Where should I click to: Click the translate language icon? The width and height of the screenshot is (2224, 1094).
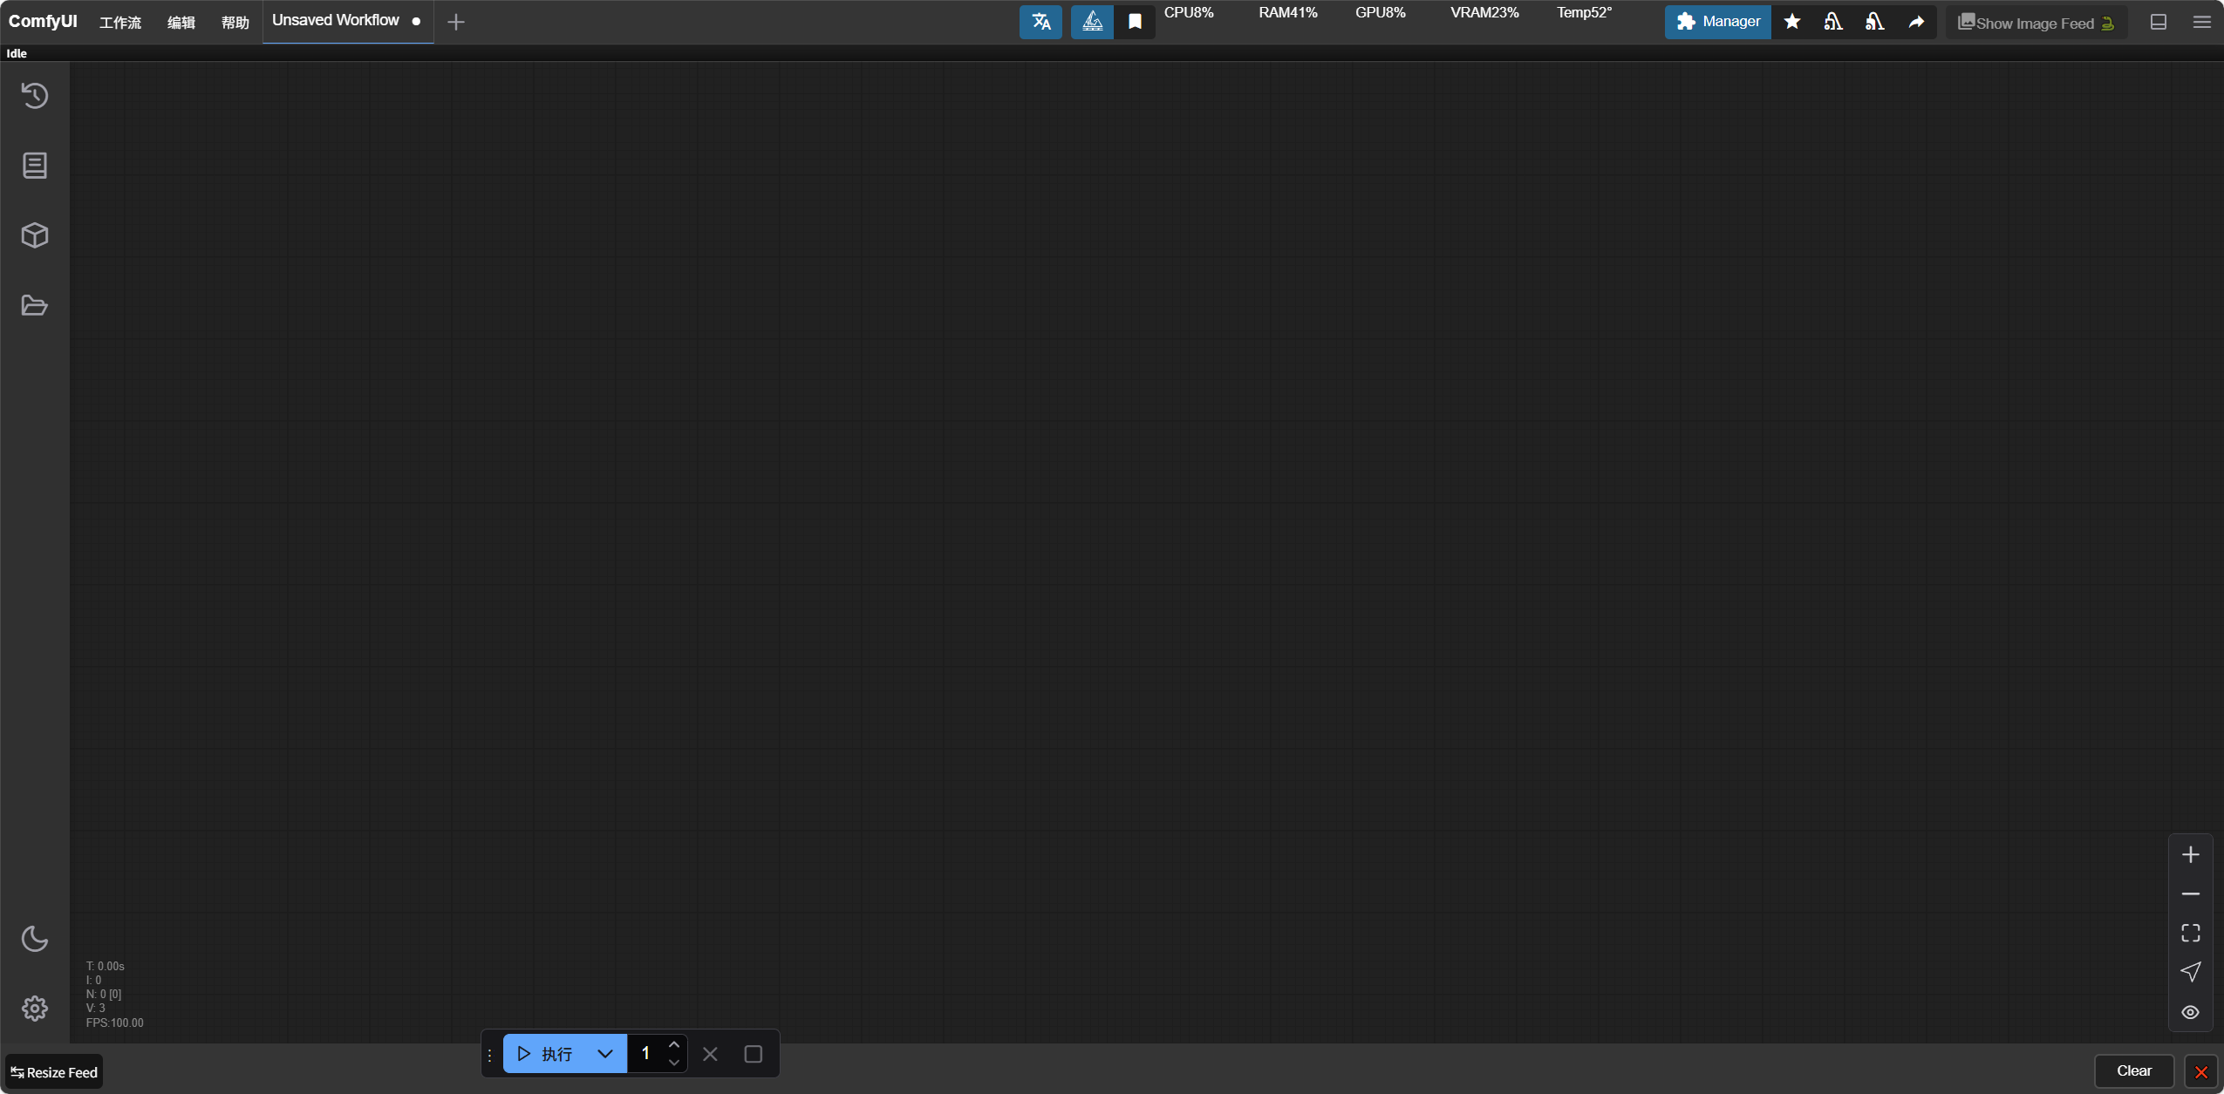[x=1040, y=22]
